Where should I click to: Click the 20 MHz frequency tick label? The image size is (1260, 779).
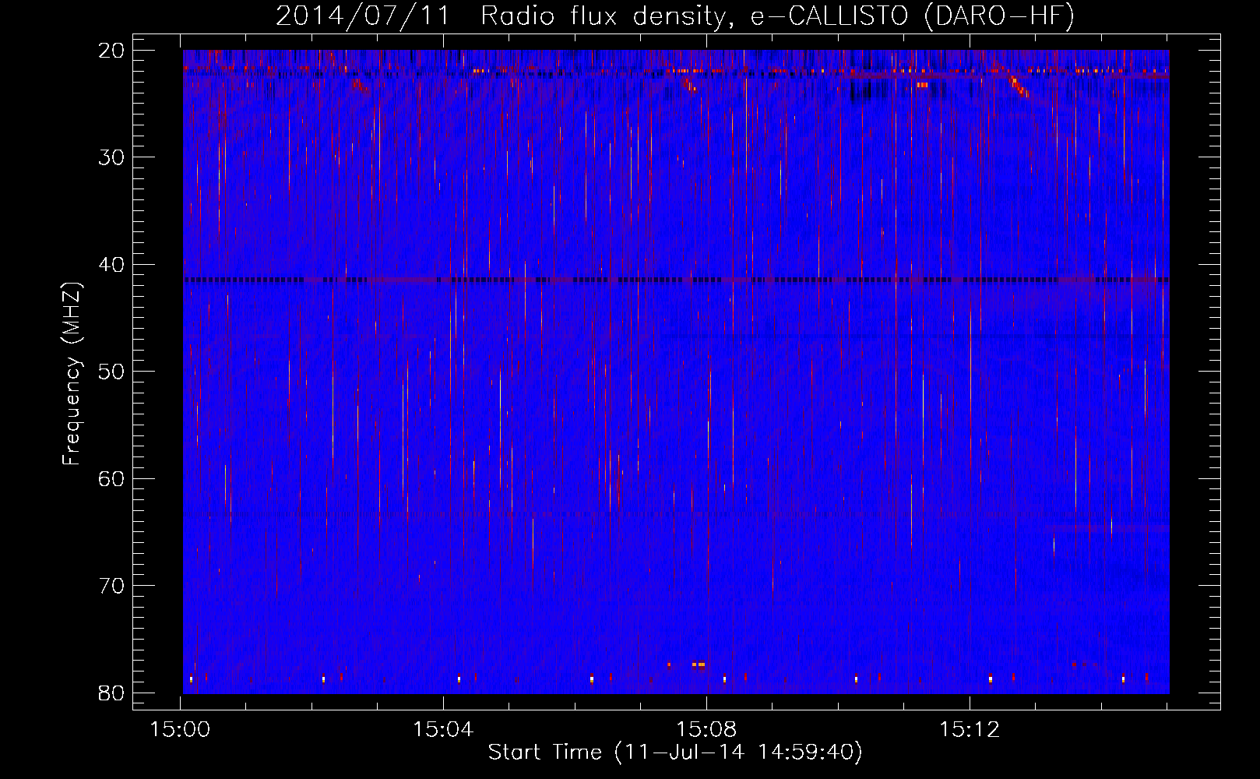112,50
